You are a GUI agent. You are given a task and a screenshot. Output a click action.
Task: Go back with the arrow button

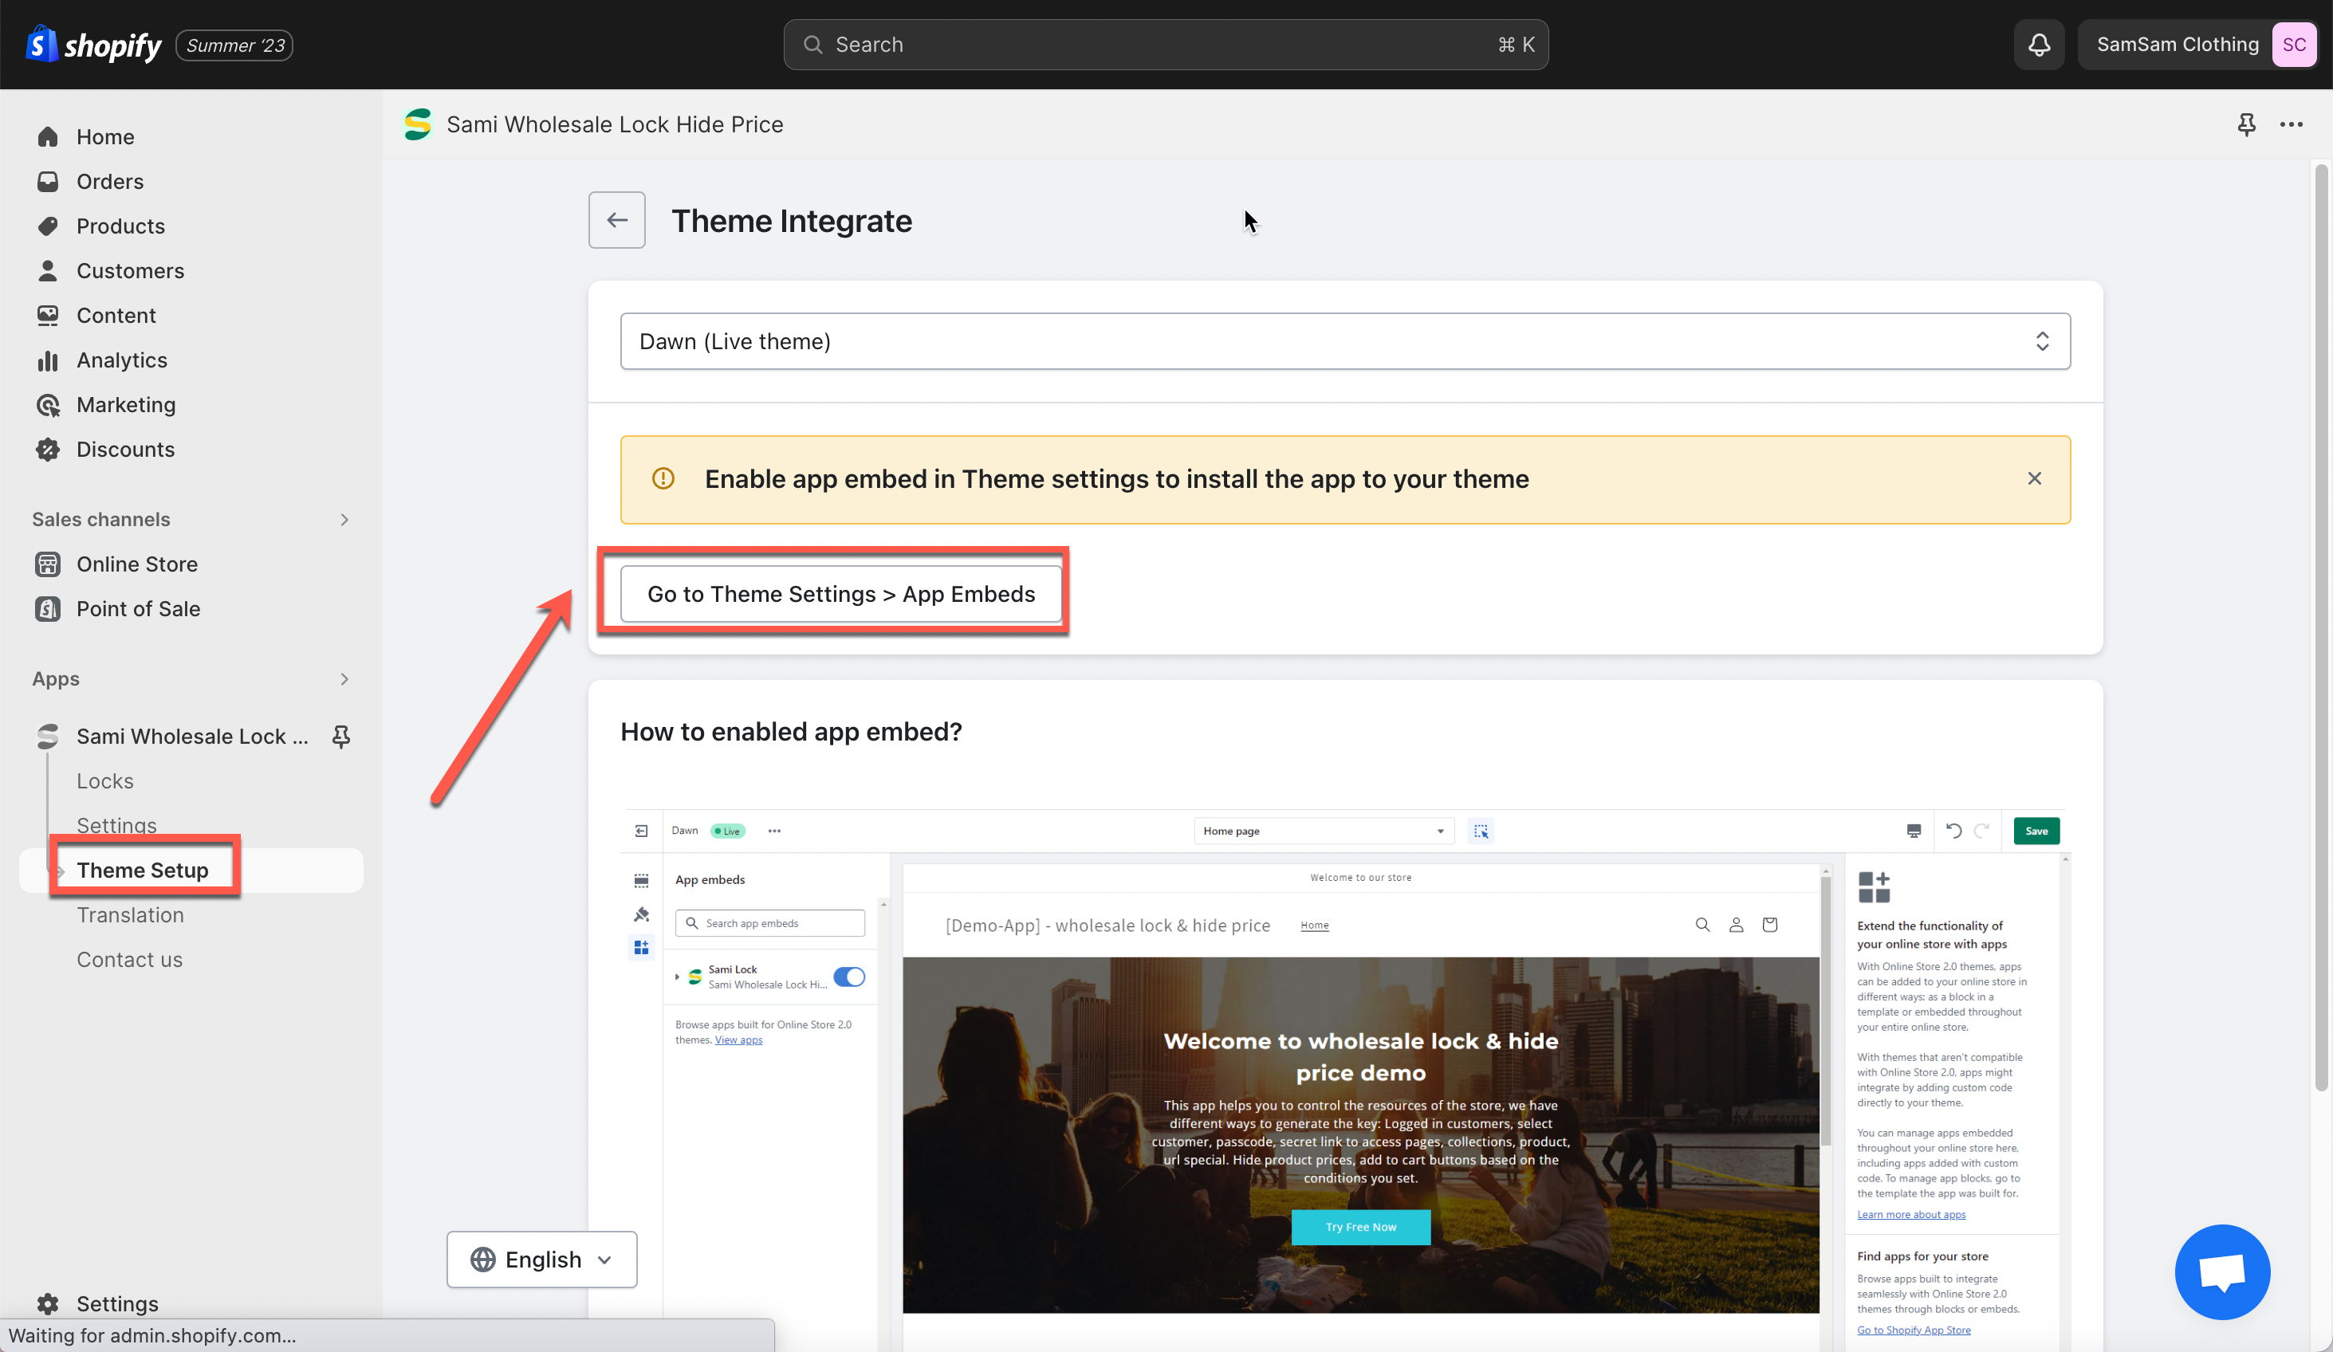tap(616, 220)
